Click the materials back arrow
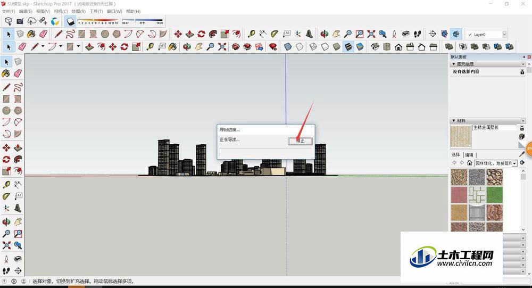This screenshot has height=288, width=532. coord(454,163)
